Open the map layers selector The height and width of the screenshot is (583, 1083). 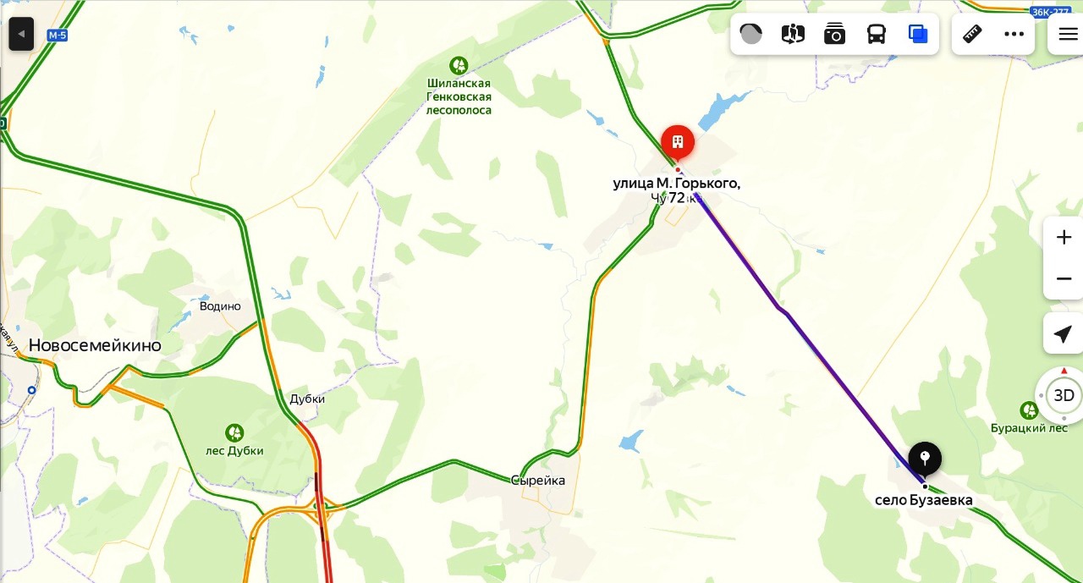pyautogui.click(x=918, y=34)
